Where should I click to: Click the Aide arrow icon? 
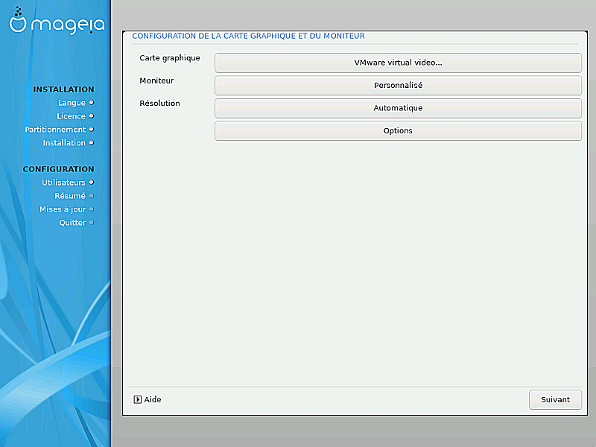point(137,399)
